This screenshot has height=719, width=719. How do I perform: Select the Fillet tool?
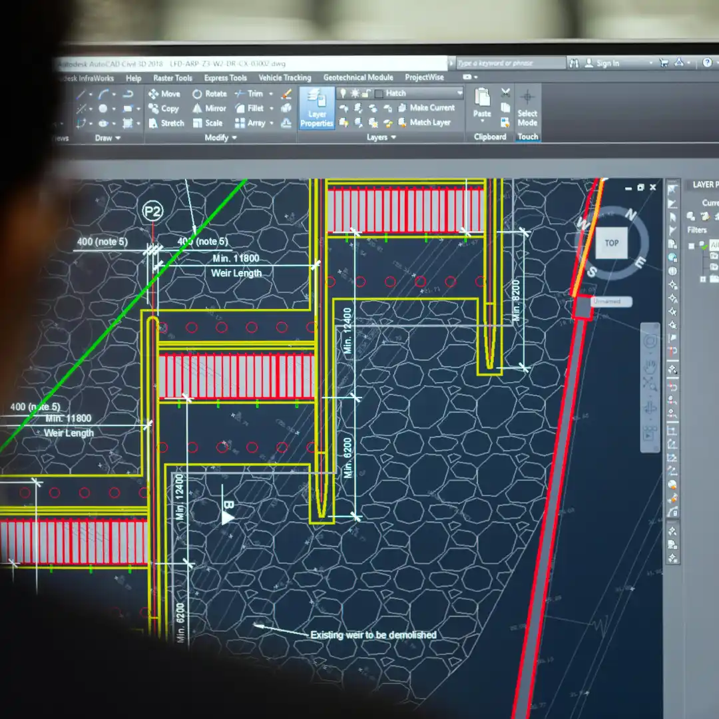[250, 109]
